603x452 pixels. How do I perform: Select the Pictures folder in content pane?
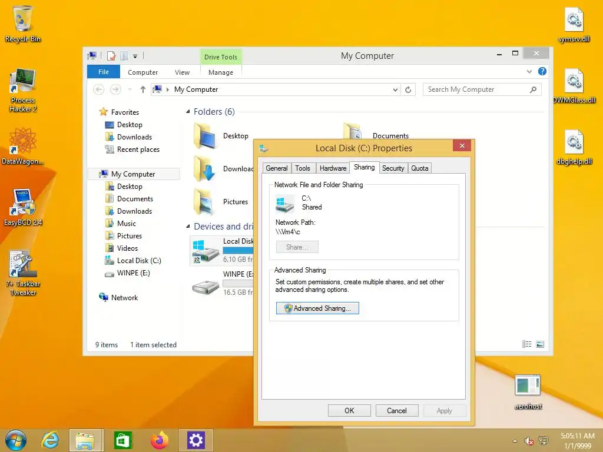[x=221, y=201]
